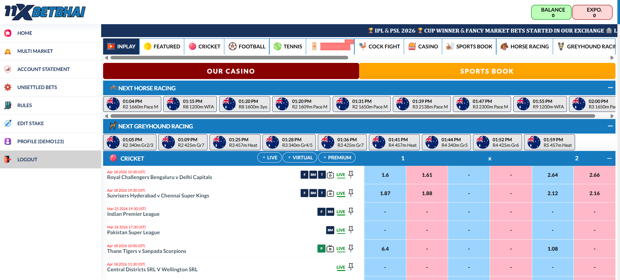
Task: Select 01:15 PM R8 1200m WFA race
Action: [190, 104]
